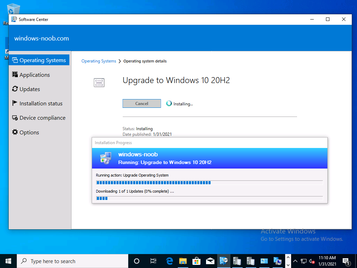Click the 'Installation Progress' dialog title
The image size is (357, 268).
tap(113, 143)
